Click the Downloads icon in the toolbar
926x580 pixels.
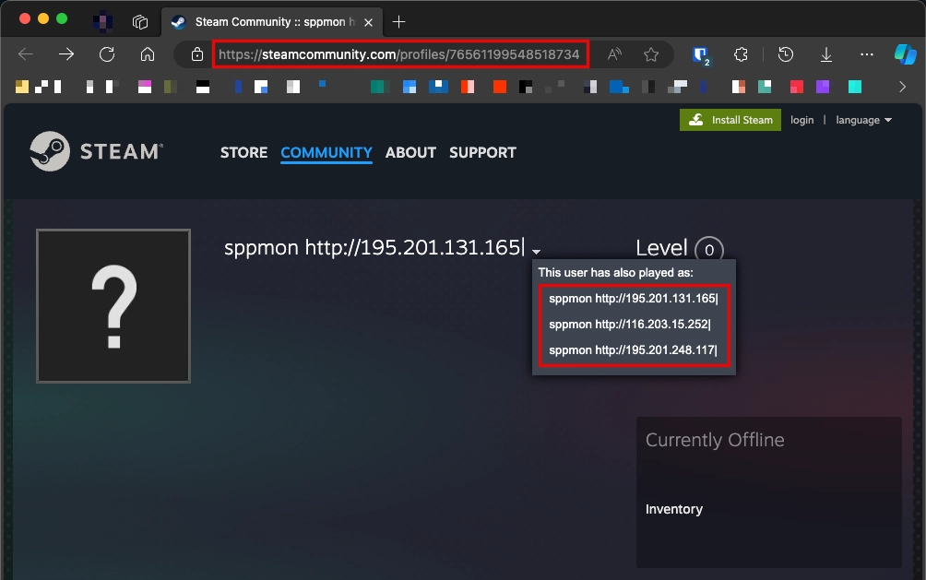point(826,54)
